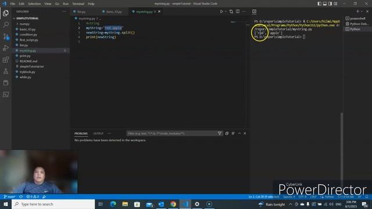Image resolution: width=372 pixels, height=209 pixels.
Task: Show more panel tabs ellipsis
Action: pos(109,134)
